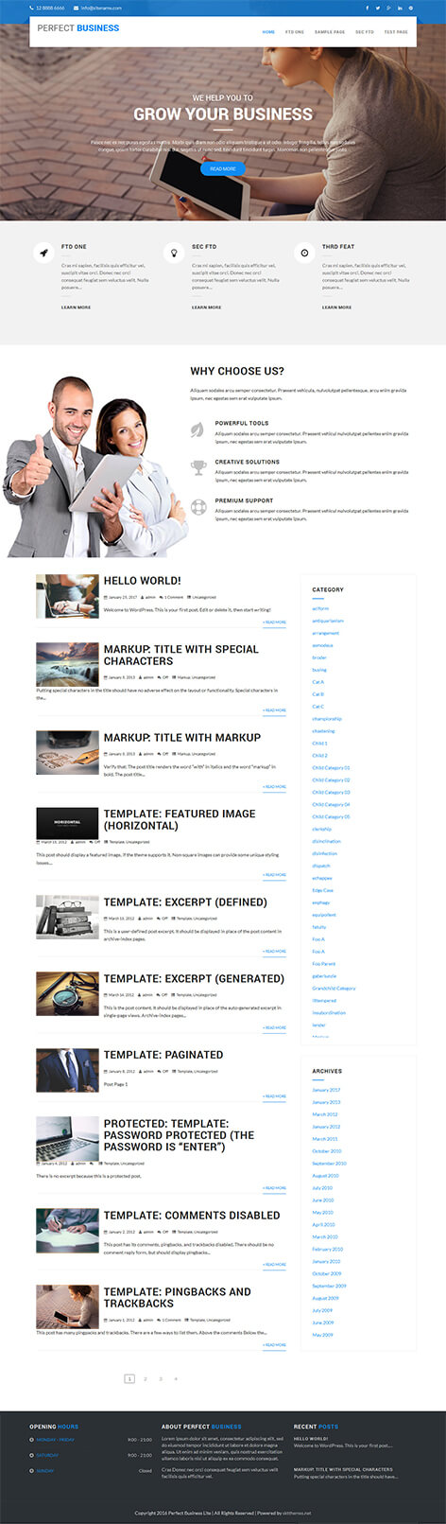
Task: Click the email envelope icon in top bar
Action: click(x=76, y=8)
